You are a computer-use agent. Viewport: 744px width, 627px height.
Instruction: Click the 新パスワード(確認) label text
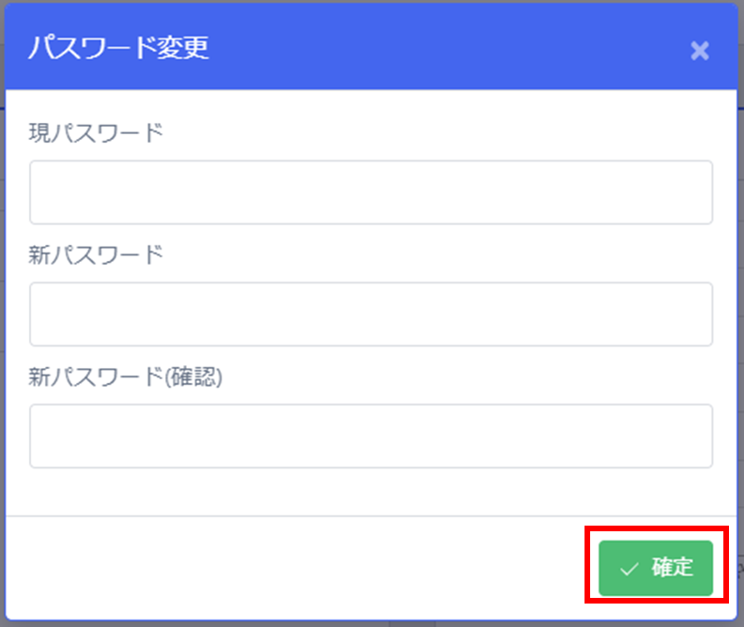(126, 377)
